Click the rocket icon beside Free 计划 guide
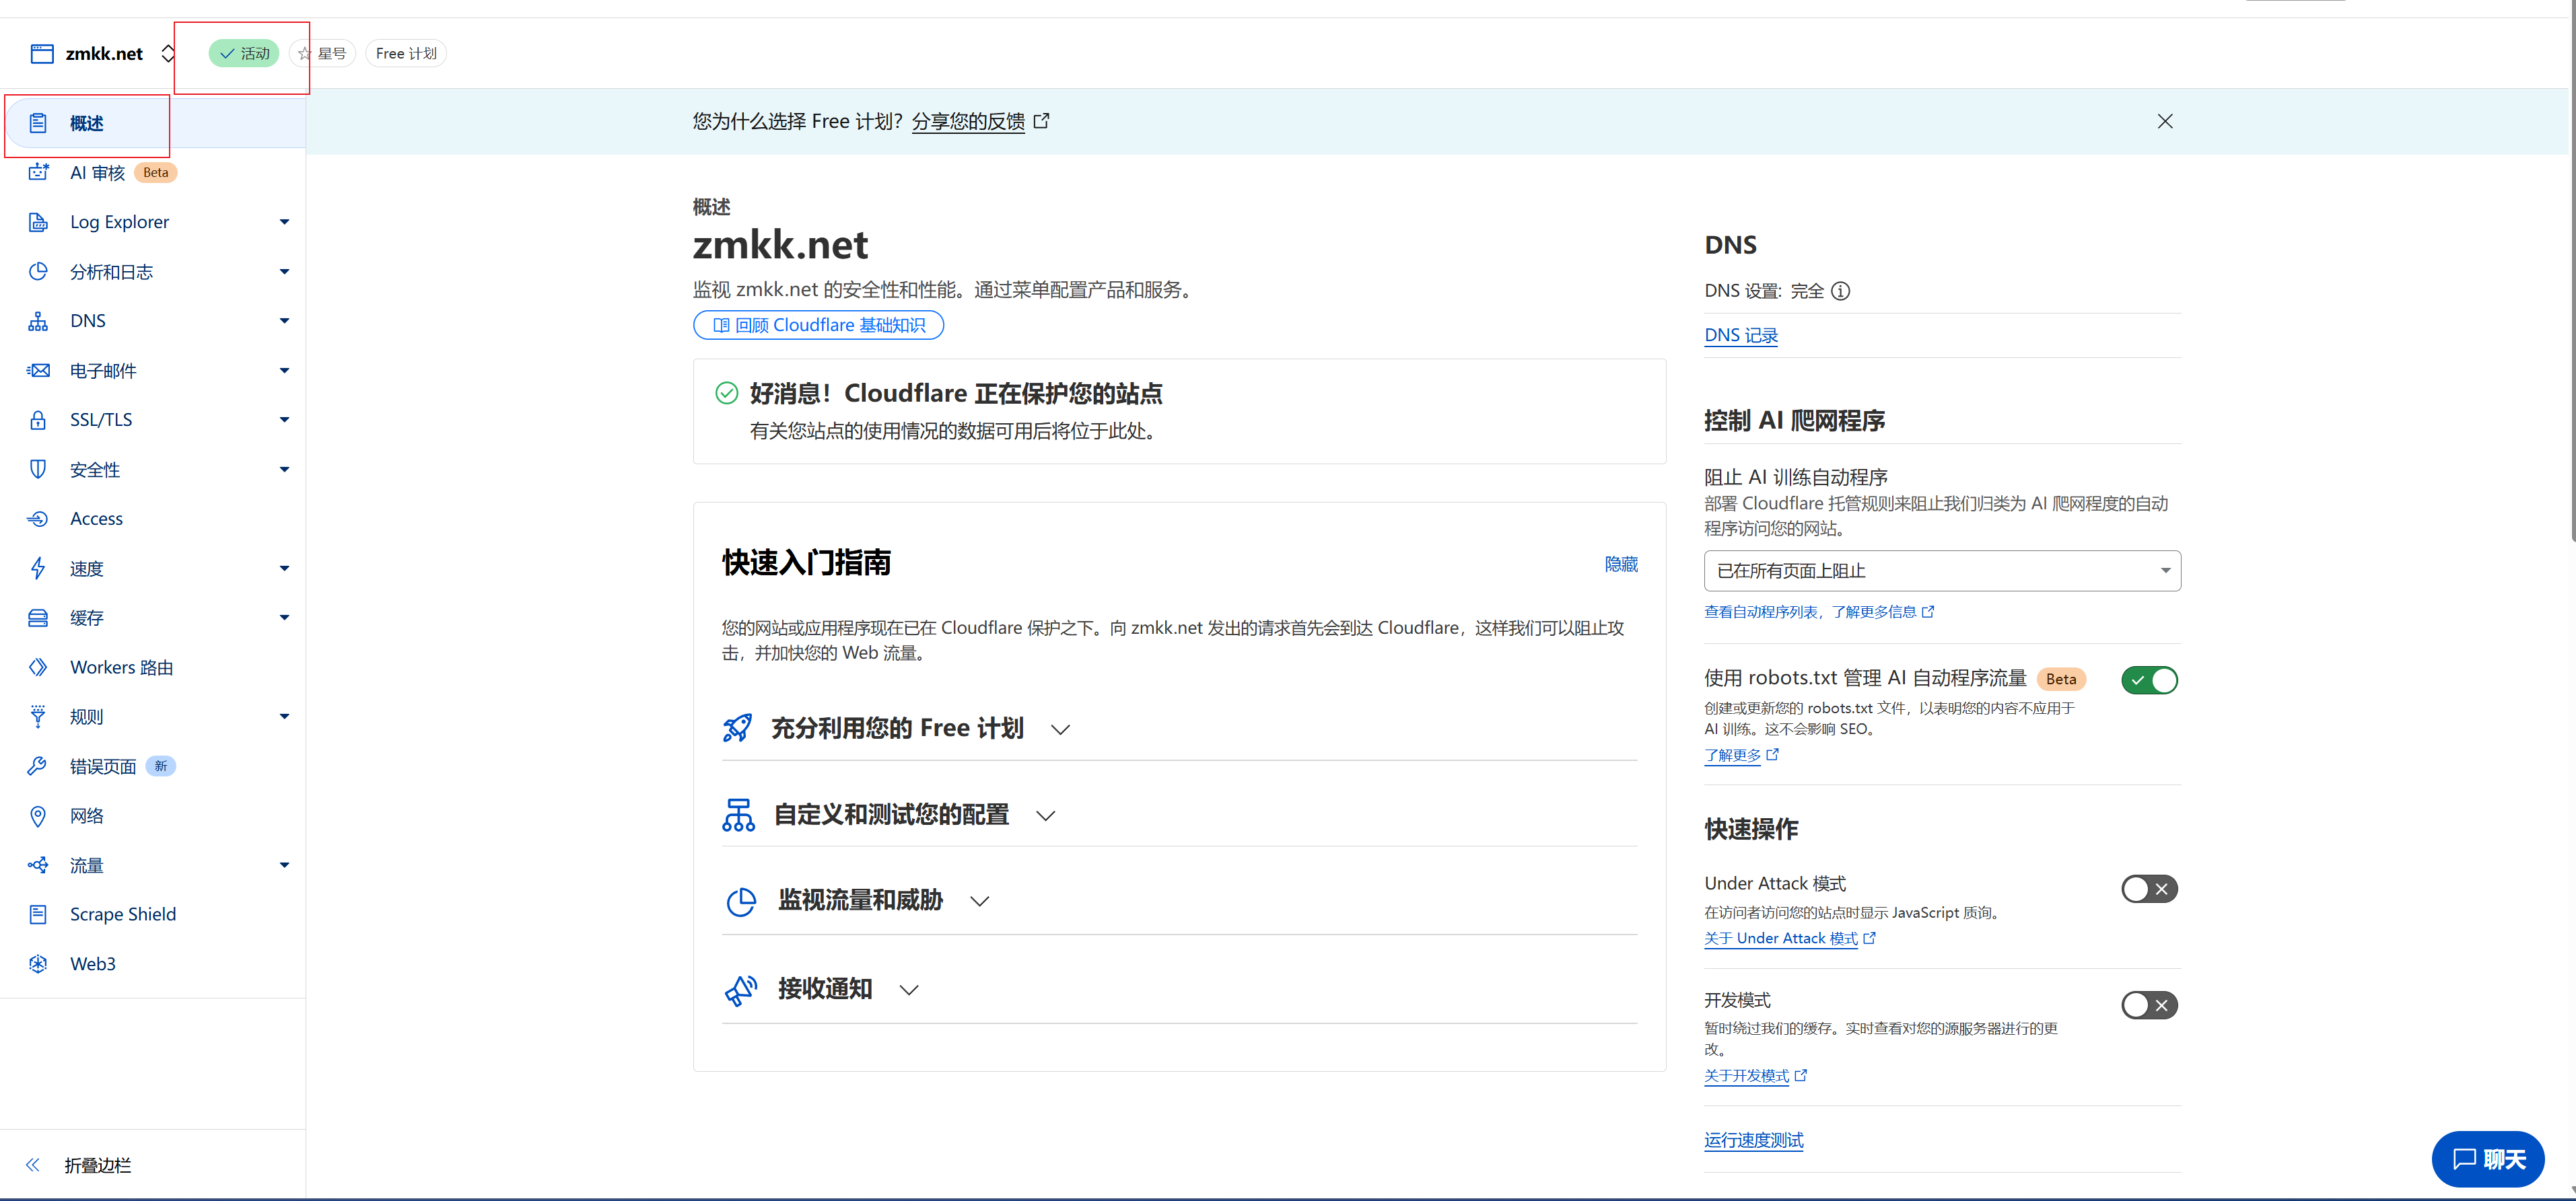This screenshot has height=1201, width=2576. pos(738,727)
